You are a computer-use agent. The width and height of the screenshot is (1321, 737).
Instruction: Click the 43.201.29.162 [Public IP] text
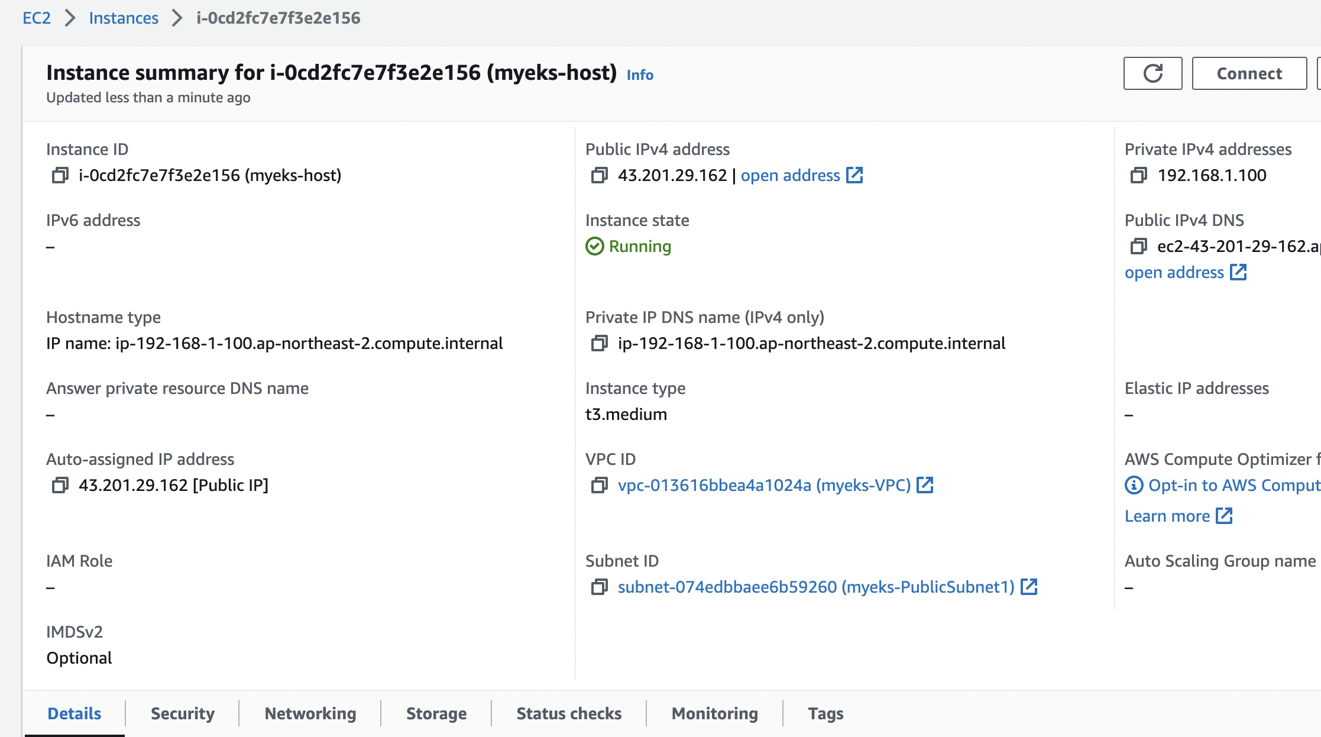pyautogui.click(x=173, y=485)
